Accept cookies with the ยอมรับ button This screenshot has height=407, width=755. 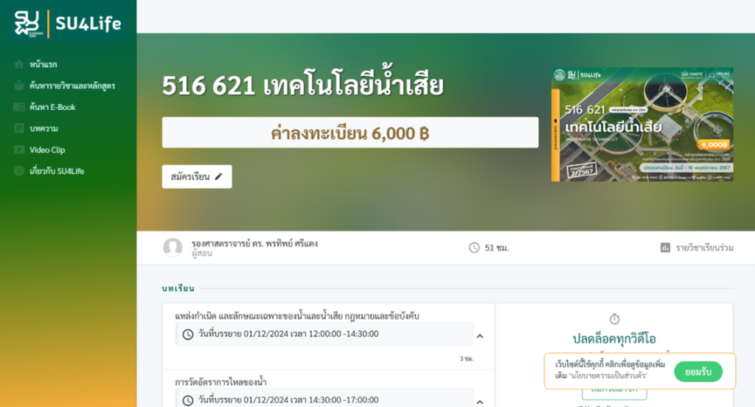[698, 372]
